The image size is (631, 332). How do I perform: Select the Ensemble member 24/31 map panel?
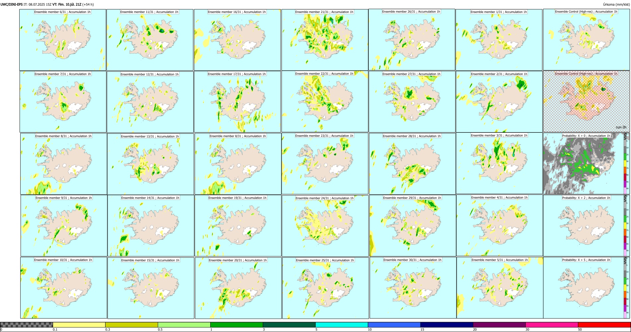coord(325,226)
